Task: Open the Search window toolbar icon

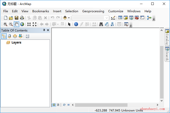Action: pos(131,18)
